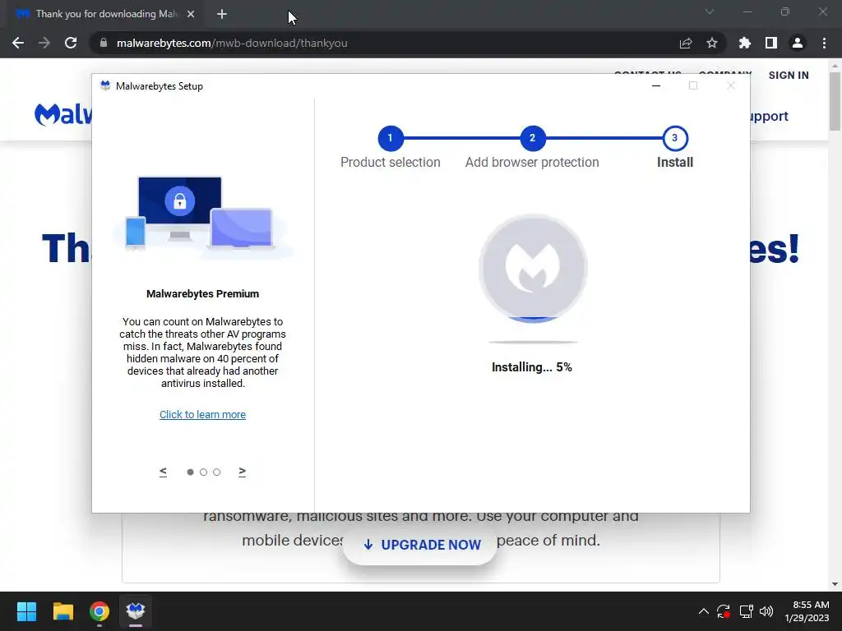
Task: Open the volume control speaker icon
Action: coord(767,611)
